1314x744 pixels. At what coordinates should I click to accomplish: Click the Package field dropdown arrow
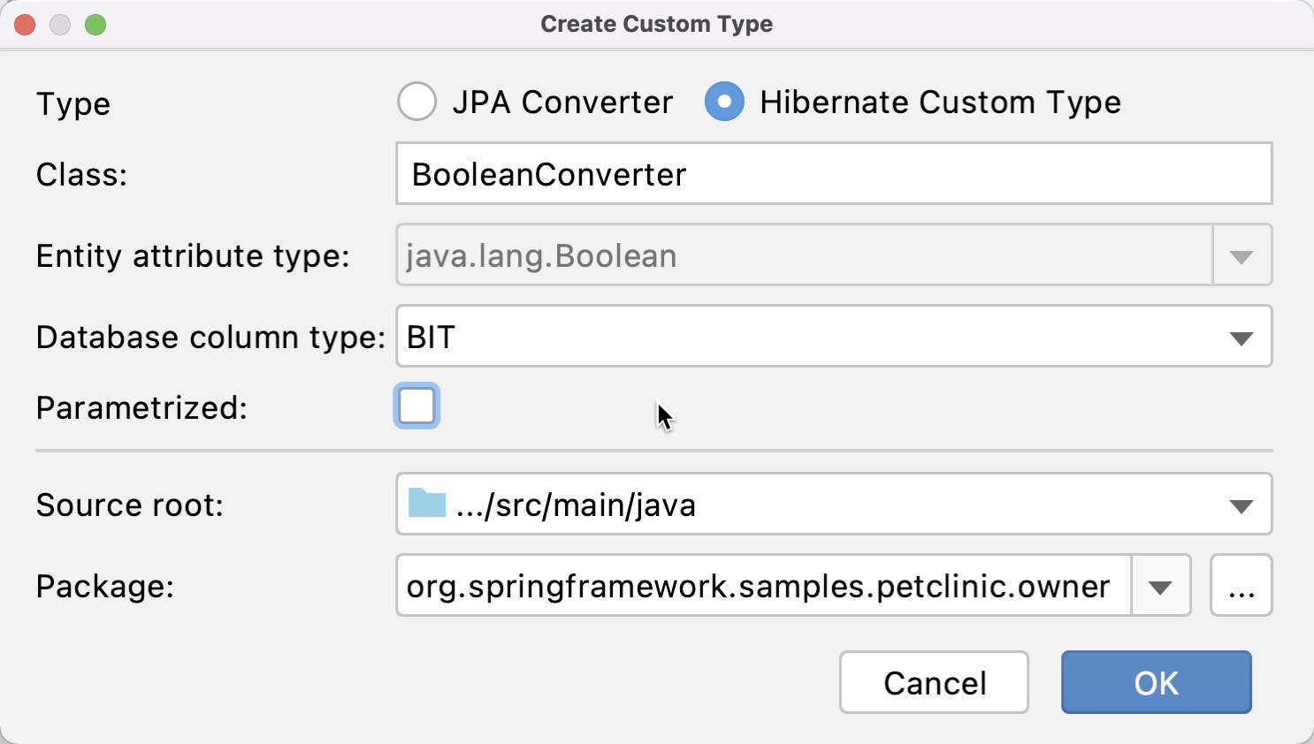pyautogui.click(x=1160, y=585)
